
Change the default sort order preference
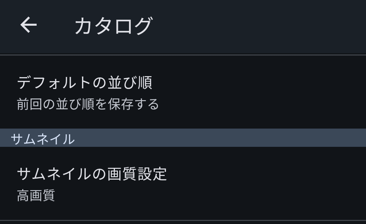coord(183,92)
